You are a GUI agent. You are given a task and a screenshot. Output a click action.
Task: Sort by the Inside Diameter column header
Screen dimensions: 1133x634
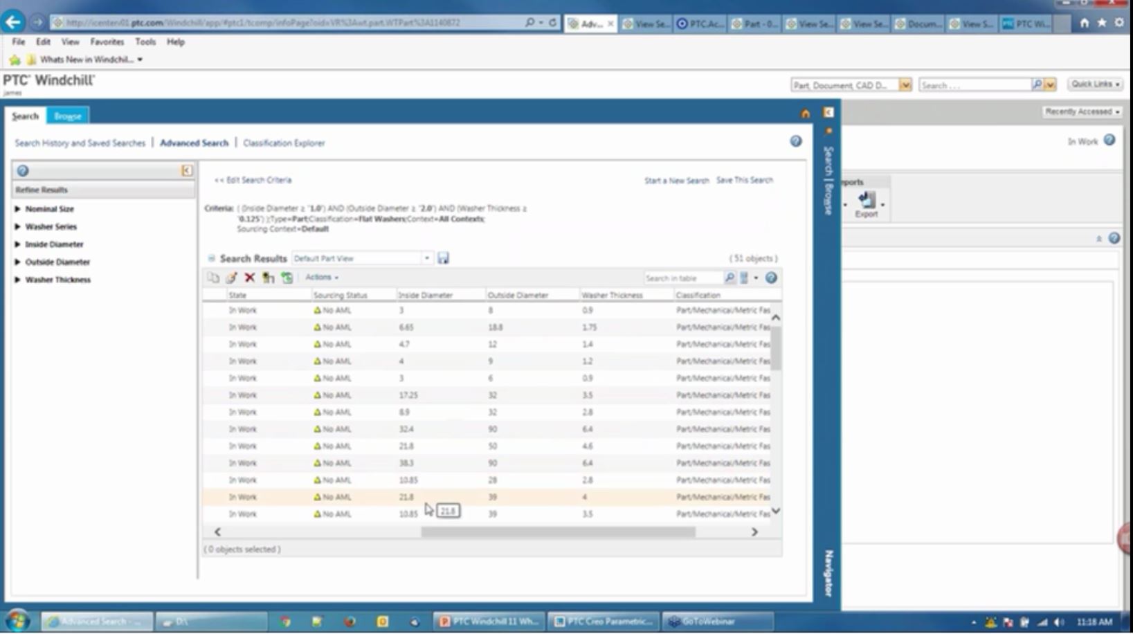426,296
